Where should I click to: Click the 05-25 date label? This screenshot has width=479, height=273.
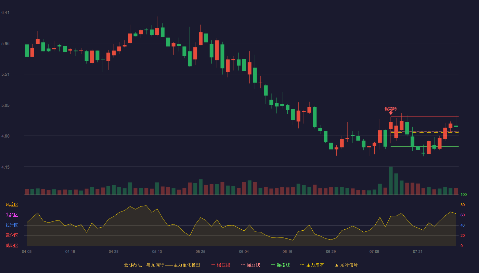tap(200, 252)
